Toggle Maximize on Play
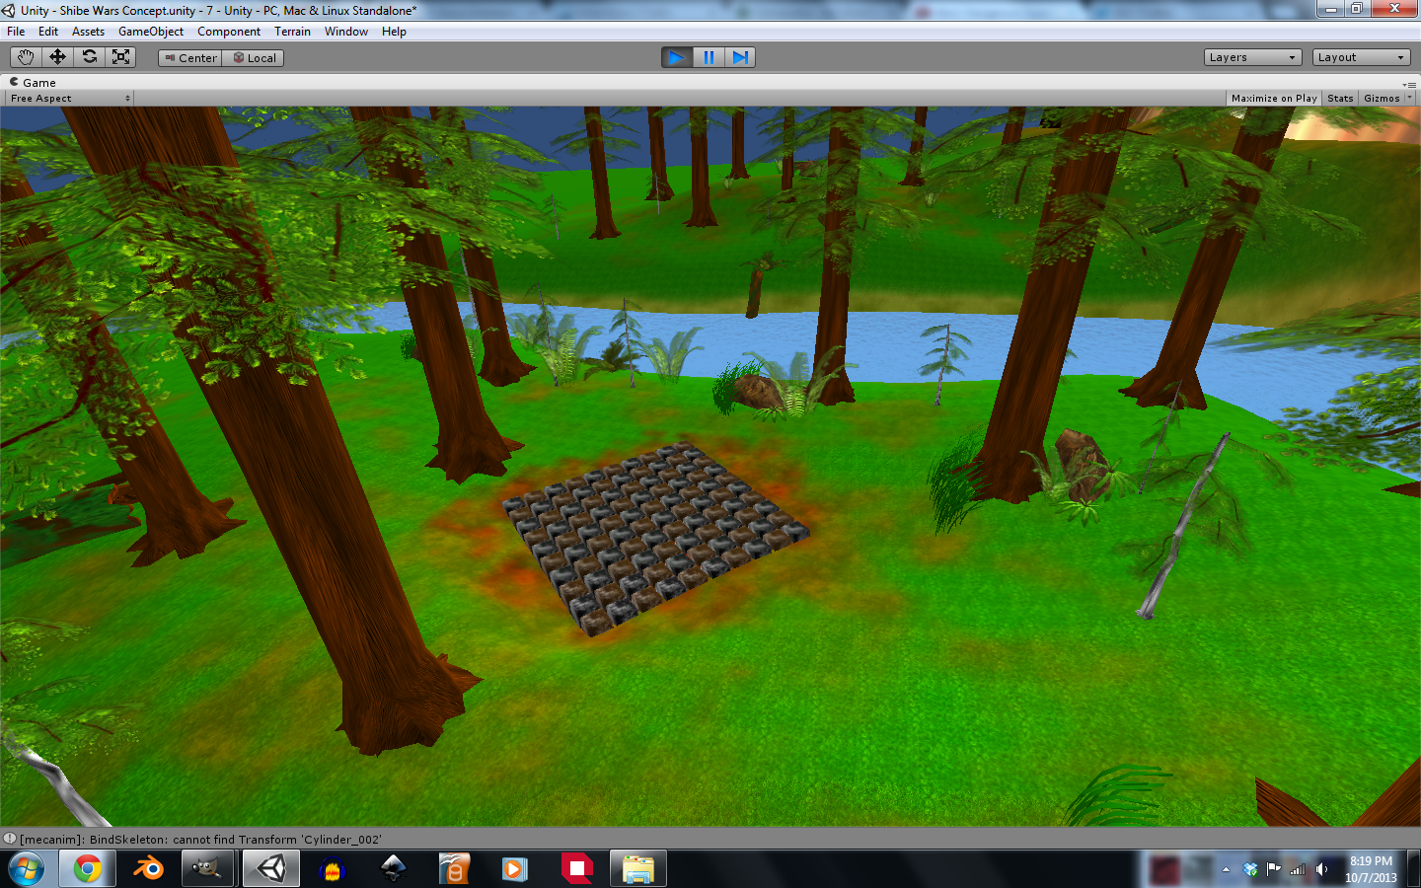This screenshot has width=1421, height=888. (x=1274, y=98)
